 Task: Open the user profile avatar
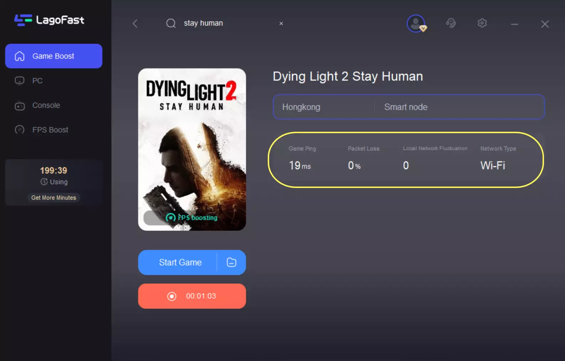point(416,23)
